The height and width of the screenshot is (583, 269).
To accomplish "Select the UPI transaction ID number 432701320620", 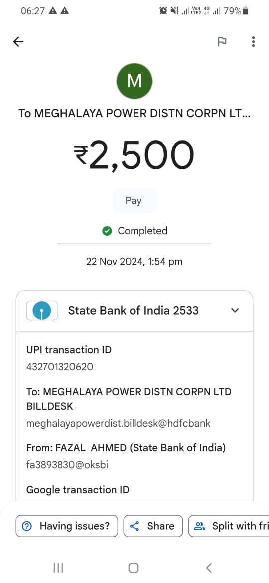I will coord(60,367).
